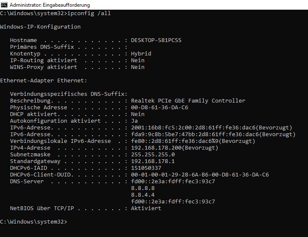The height and width of the screenshot is (237, 308).
Task: Click the IPv6 address starting with fda9
Action: pos(213,134)
